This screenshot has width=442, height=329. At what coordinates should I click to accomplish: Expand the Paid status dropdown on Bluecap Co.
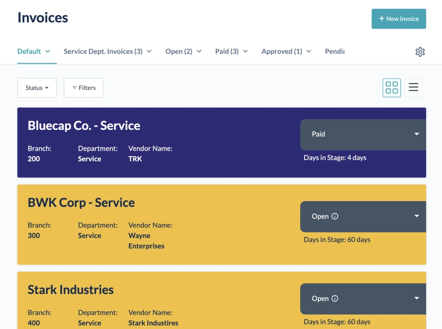pos(416,134)
